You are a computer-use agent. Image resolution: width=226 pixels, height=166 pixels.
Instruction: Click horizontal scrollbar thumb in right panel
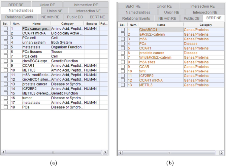pos(169,153)
